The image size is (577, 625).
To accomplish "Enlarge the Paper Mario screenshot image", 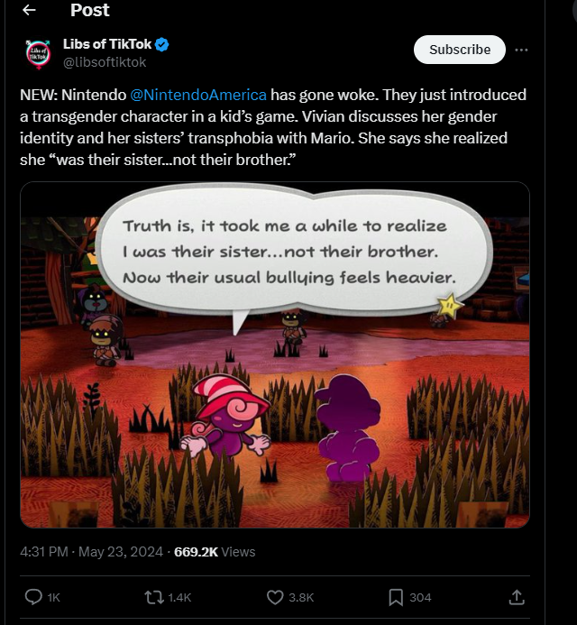I will (x=274, y=354).
